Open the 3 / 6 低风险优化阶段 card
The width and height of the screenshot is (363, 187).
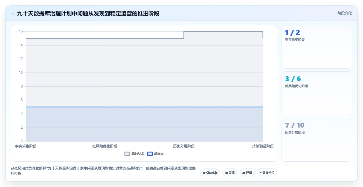point(316,93)
